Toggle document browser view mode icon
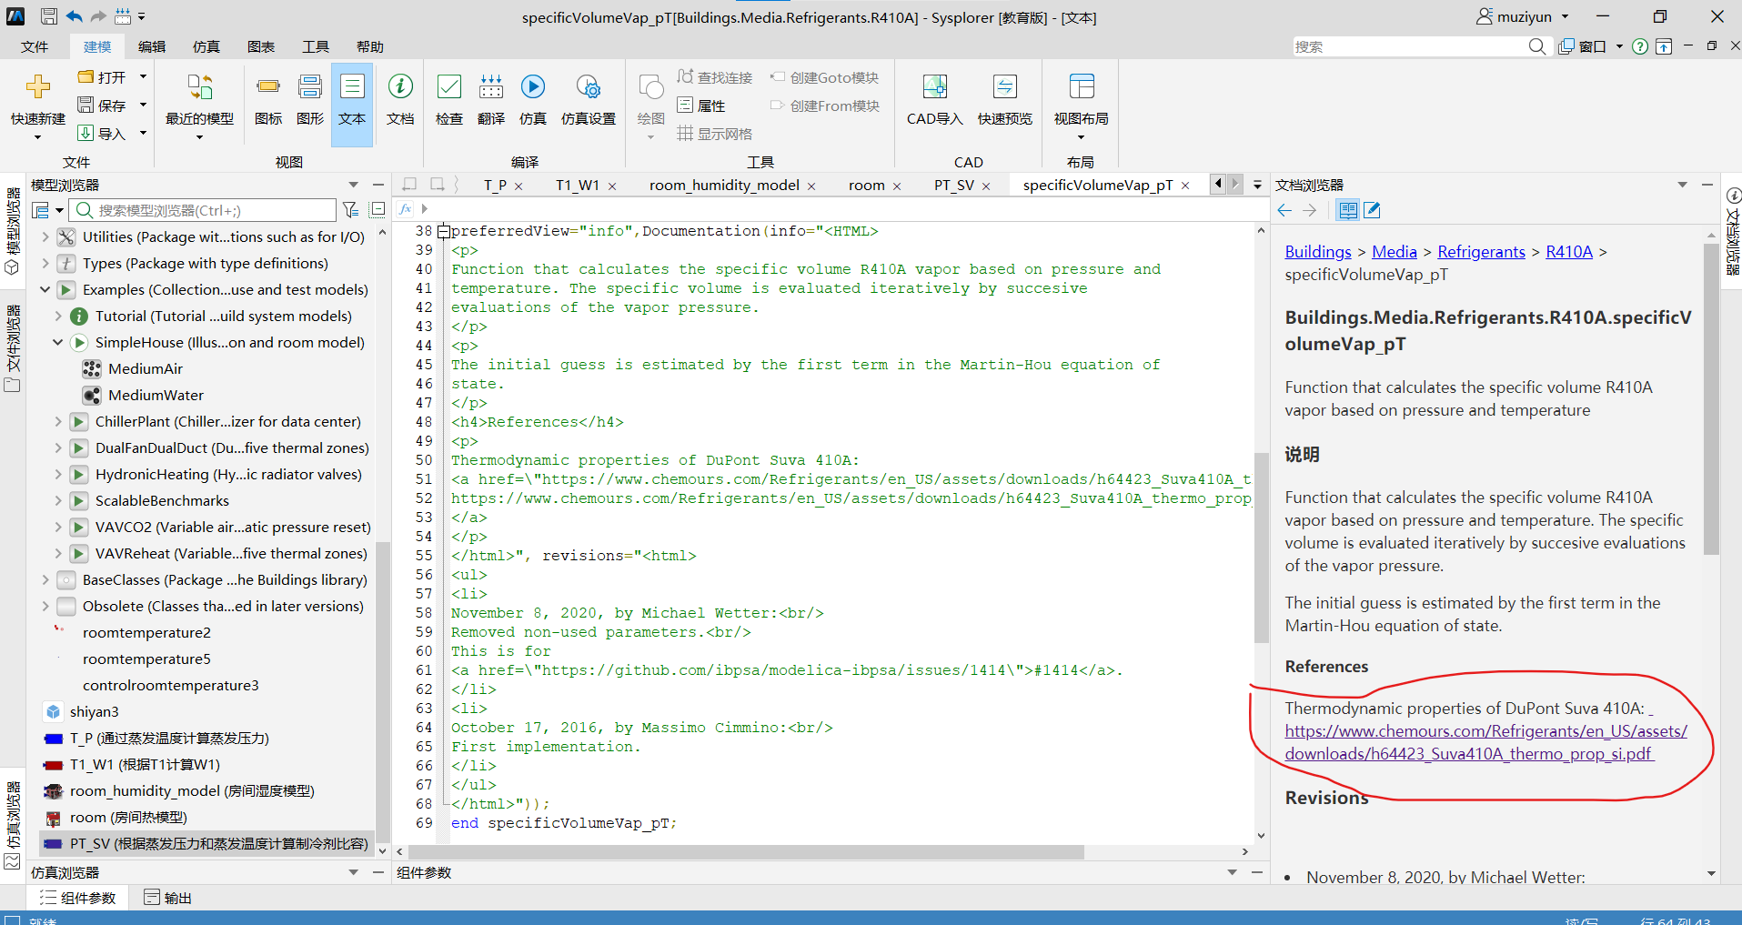This screenshot has height=925, width=1742. [x=1348, y=210]
